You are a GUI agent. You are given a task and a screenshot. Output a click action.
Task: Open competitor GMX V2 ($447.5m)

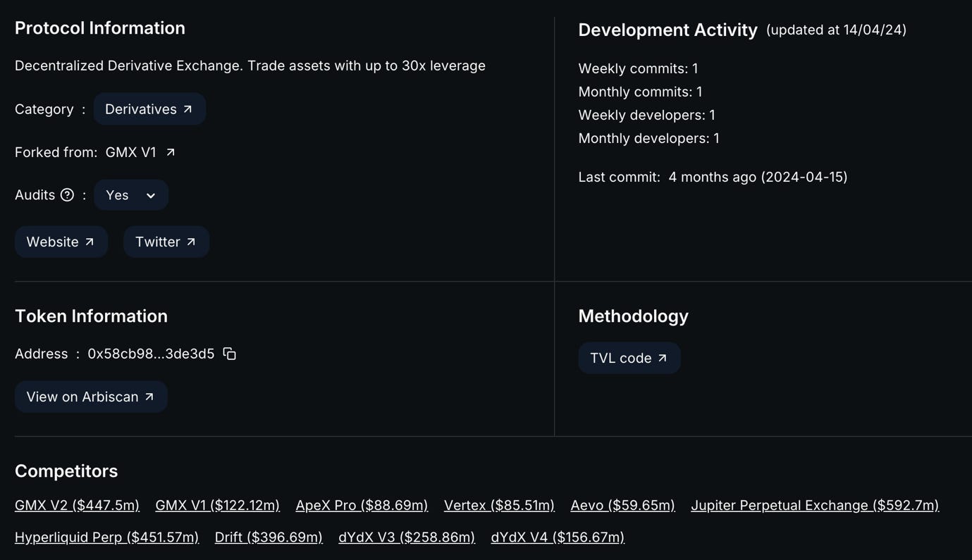click(77, 505)
